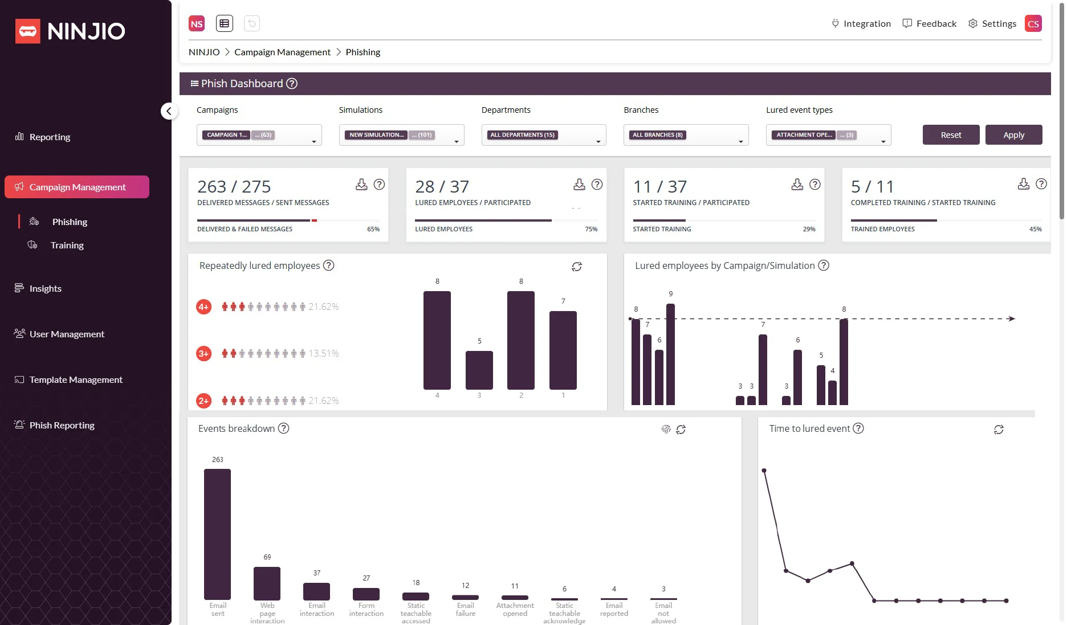
Task: Open the help icon next to Phish Dashboard title
Action: (x=292, y=83)
